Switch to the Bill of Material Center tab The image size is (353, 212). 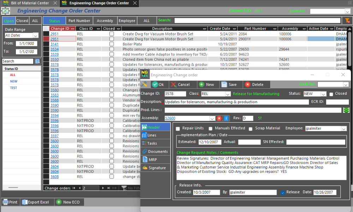pos(28,3)
